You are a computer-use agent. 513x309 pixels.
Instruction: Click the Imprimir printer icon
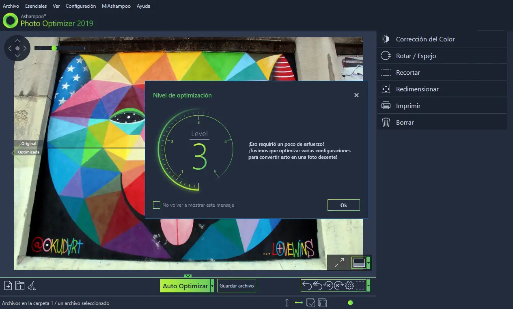click(x=386, y=106)
